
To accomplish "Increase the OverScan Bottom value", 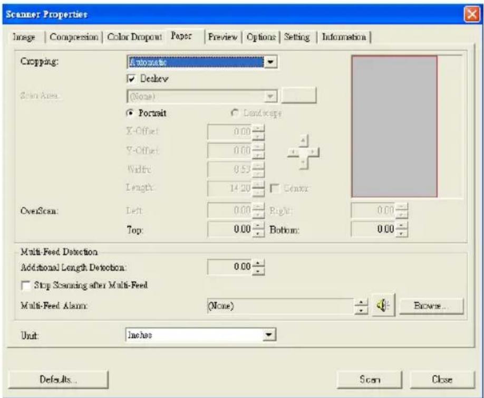I will 402,226.
